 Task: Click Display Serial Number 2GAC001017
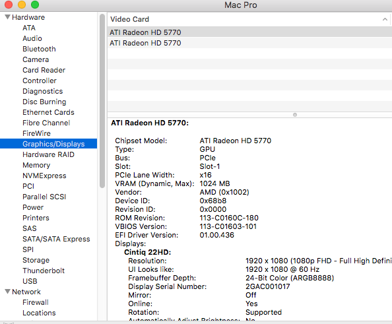pos(268,286)
